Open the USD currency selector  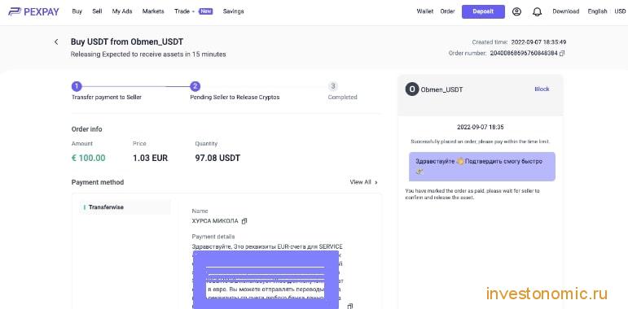(620, 11)
